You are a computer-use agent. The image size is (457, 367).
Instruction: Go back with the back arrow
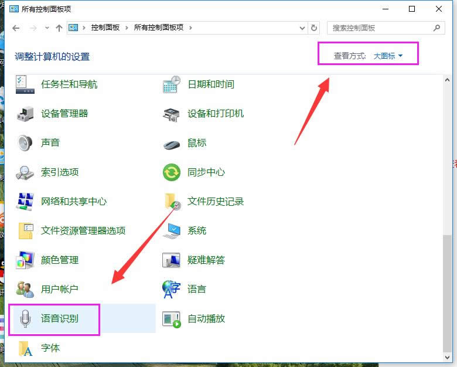tap(16, 28)
